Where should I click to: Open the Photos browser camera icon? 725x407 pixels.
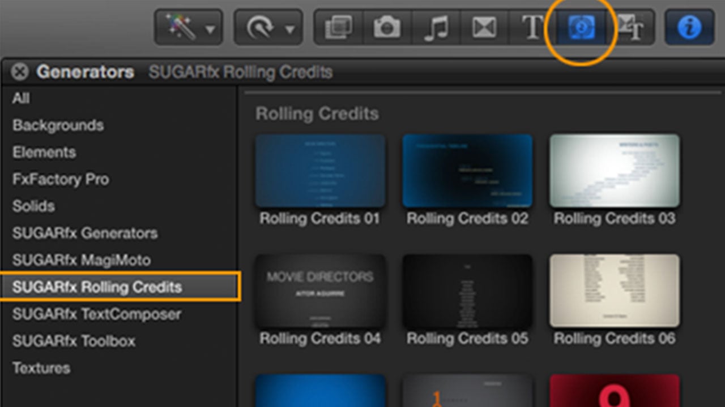[x=387, y=27]
